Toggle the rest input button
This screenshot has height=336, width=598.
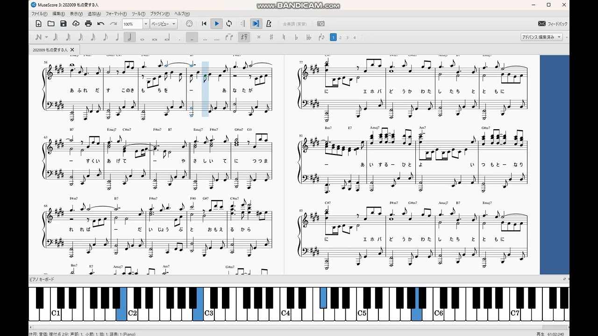pyautogui.click(x=244, y=37)
